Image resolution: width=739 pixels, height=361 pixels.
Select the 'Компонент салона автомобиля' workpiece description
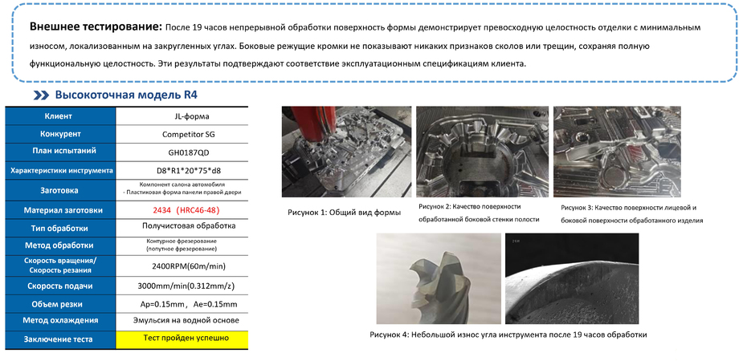click(x=182, y=189)
